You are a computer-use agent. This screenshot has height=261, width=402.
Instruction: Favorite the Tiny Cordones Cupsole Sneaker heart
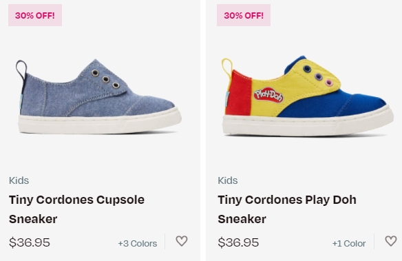pyautogui.click(x=182, y=241)
